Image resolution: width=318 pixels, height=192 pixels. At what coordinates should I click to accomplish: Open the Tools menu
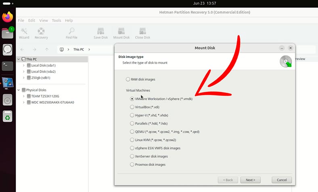56,21
